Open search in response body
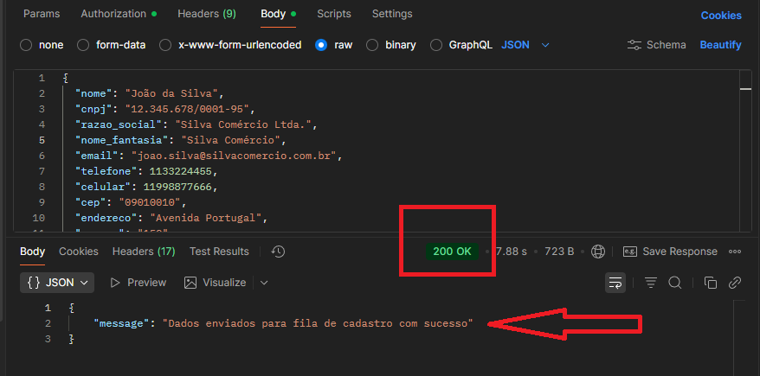The image size is (760, 376). tap(675, 283)
